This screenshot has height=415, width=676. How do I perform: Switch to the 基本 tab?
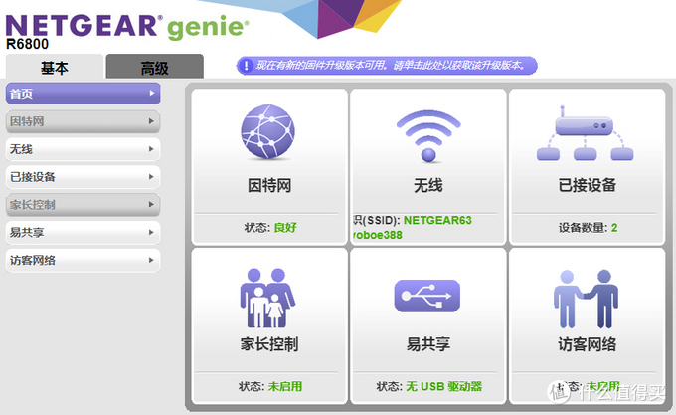(x=55, y=67)
